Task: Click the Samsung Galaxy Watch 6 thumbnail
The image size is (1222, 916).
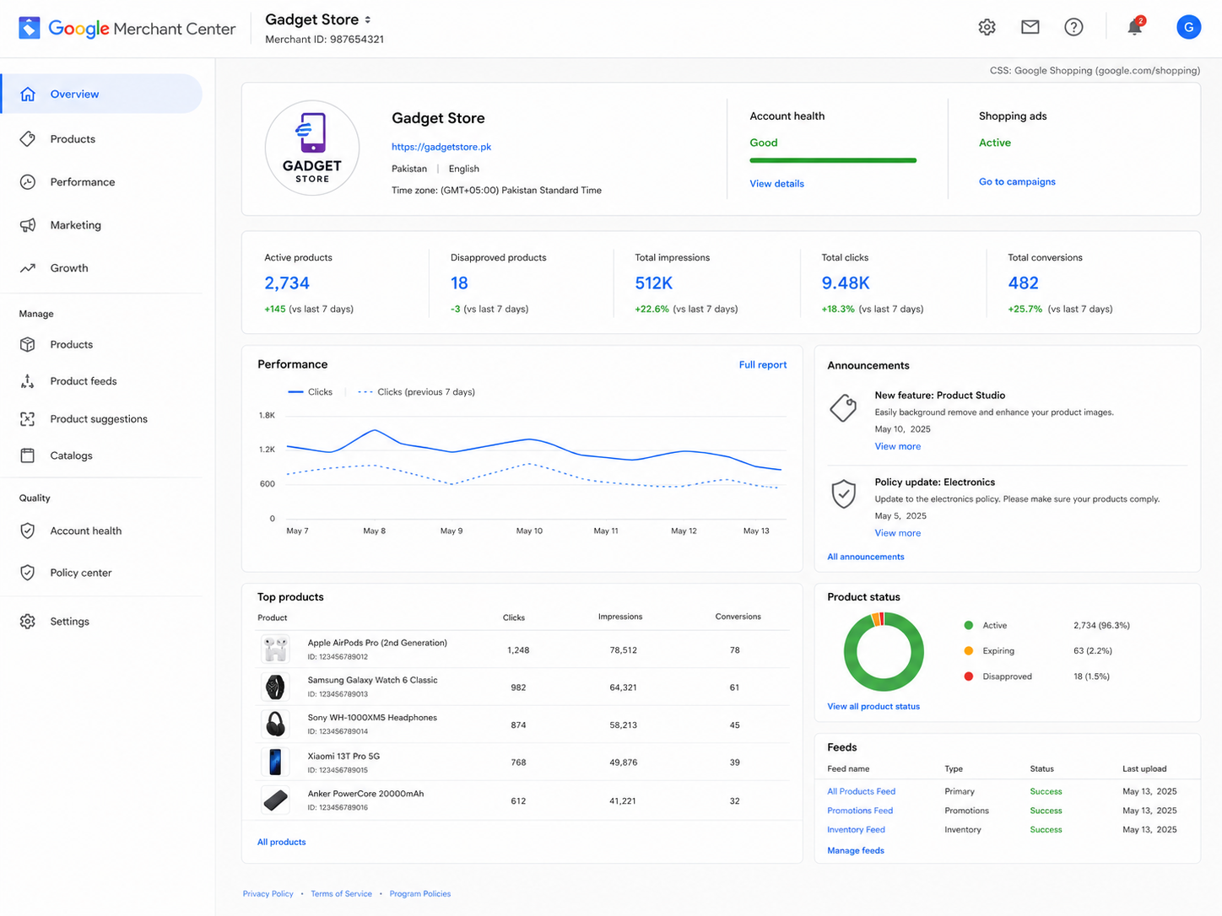Action: click(275, 687)
